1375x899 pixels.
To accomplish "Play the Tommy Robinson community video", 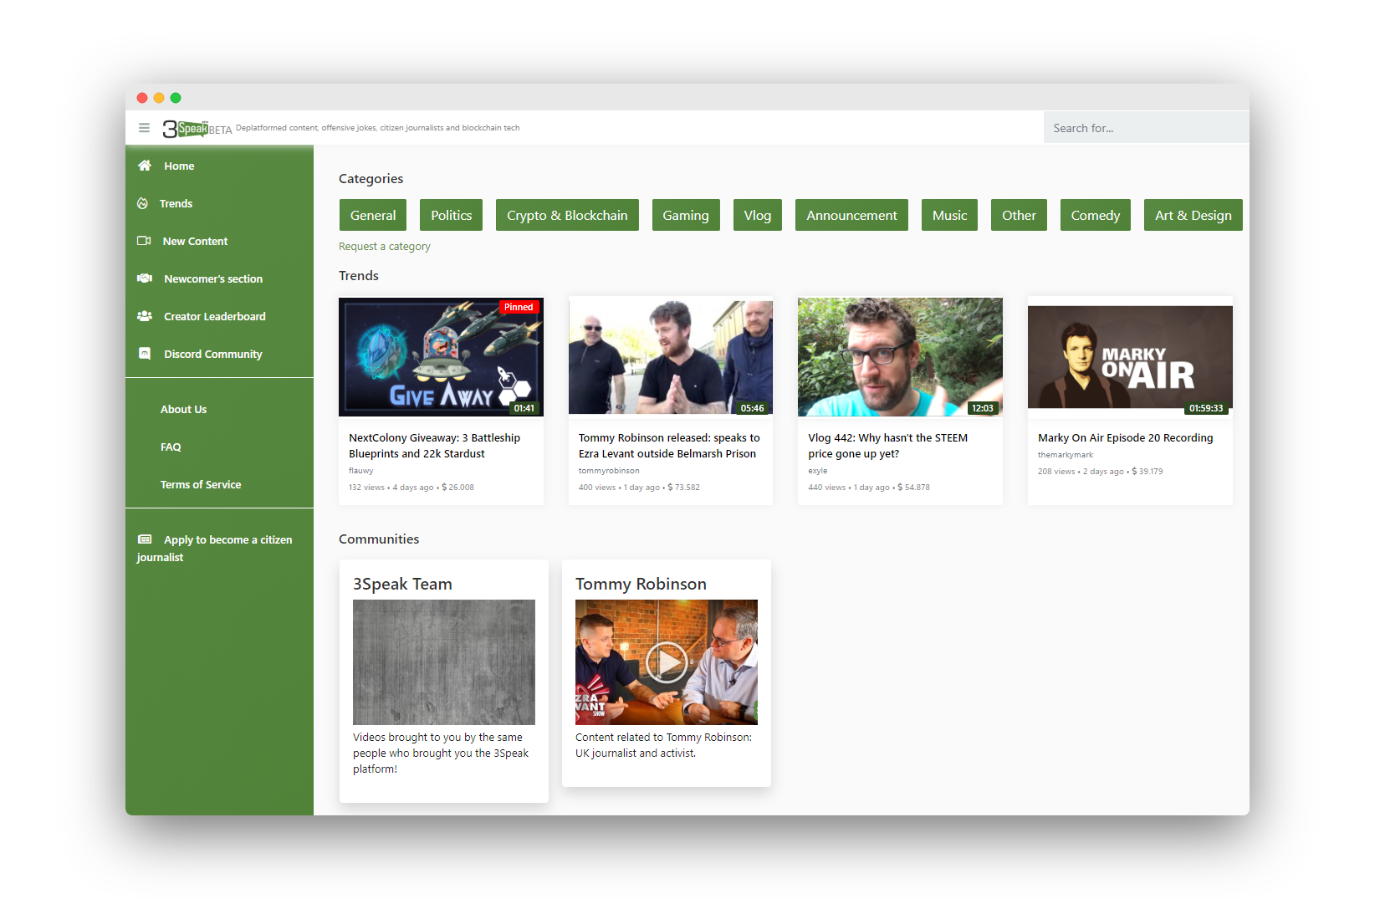I will point(667,662).
